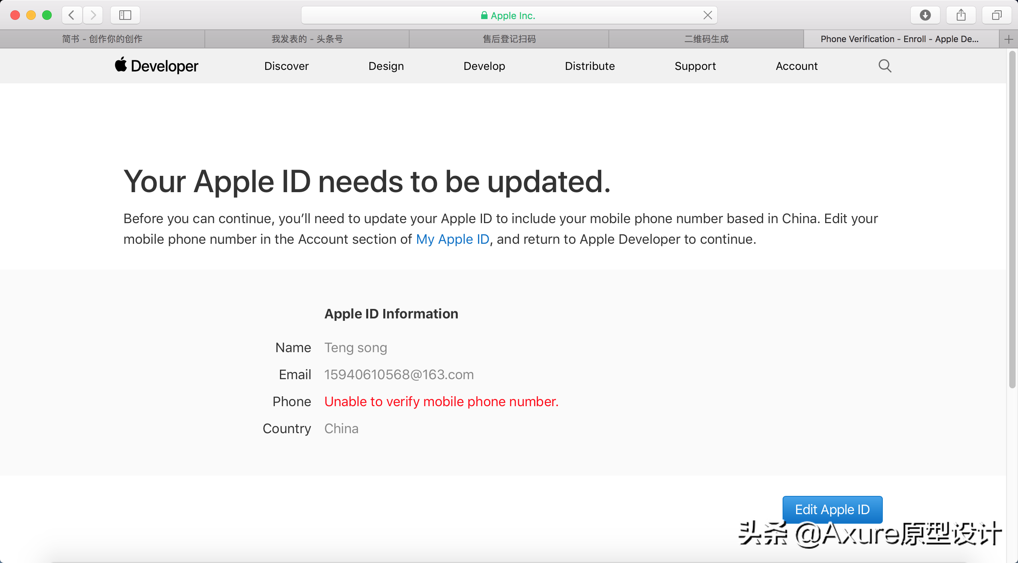Follow the My Apple ID link
This screenshot has height=563, width=1018.
click(x=453, y=239)
